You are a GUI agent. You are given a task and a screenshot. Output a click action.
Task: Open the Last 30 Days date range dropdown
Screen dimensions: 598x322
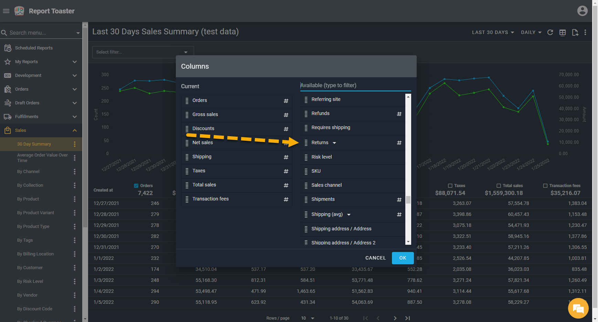pyautogui.click(x=493, y=32)
